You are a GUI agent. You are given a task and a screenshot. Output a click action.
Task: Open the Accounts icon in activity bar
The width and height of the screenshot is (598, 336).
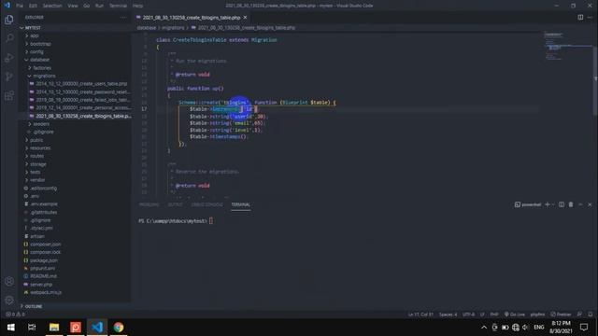(9, 282)
